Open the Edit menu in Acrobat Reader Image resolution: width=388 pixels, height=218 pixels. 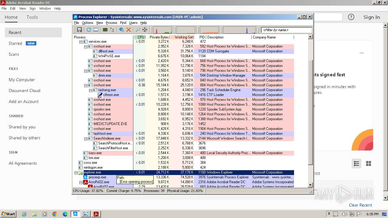coord(13,8)
